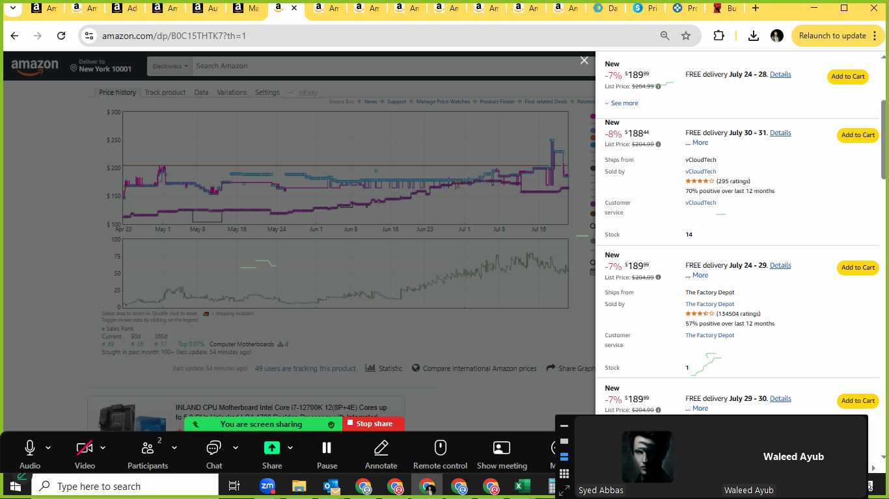
Task: Click the green Share screen icon
Action: (272, 448)
